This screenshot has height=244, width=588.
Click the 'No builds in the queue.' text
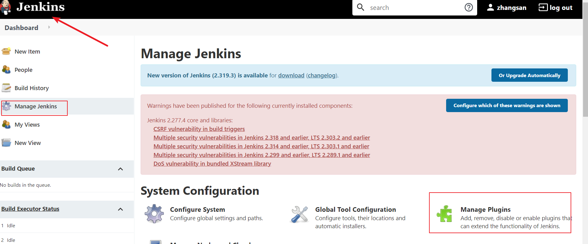pos(25,185)
